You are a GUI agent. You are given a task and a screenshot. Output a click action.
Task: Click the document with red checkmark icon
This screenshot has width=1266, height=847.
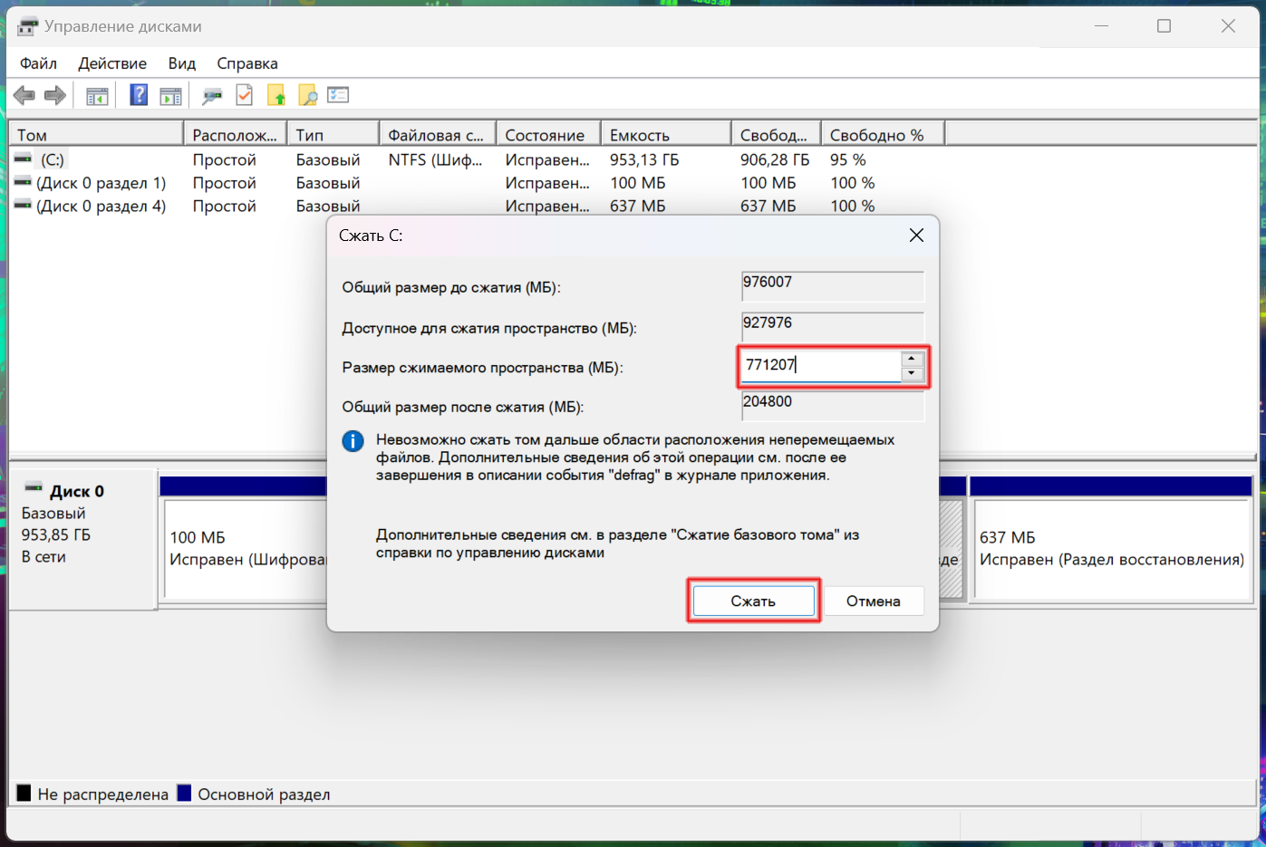[x=244, y=95]
